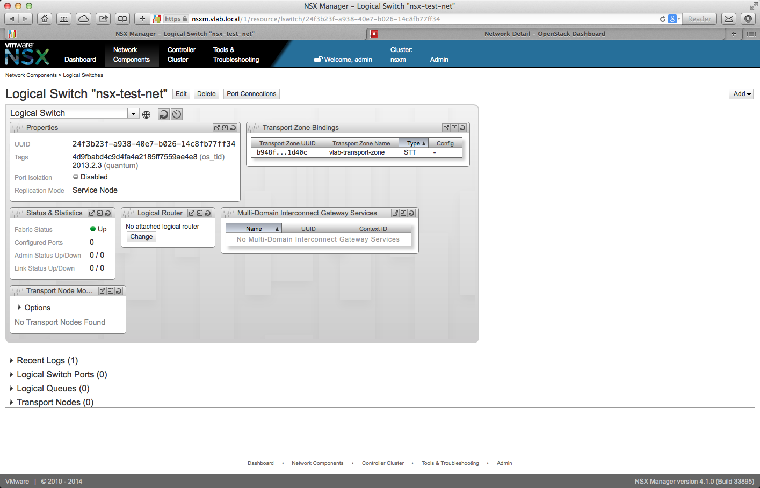The width and height of the screenshot is (760, 488).
Task: Open the Controller Cluster menu
Action: point(181,55)
